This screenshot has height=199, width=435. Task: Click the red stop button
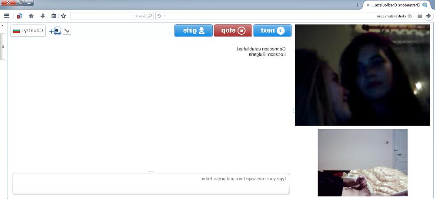[x=233, y=30]
